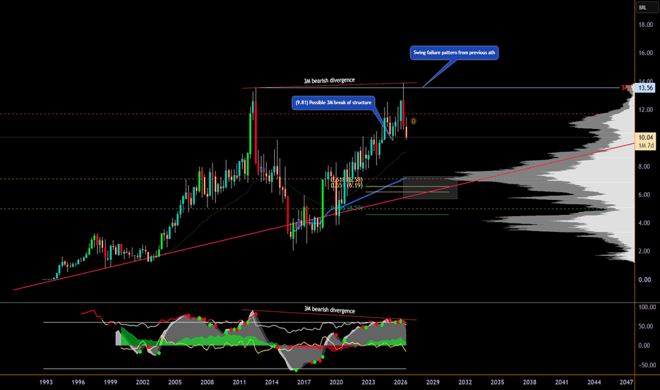Click 2026 on the time axis
Viewport: 660px width, 390px height.
tap(400, 382)
